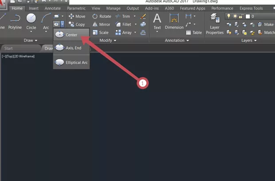Switch to the Insert ribbon tab
275x181 pixels.
click(x=34, y=8)
